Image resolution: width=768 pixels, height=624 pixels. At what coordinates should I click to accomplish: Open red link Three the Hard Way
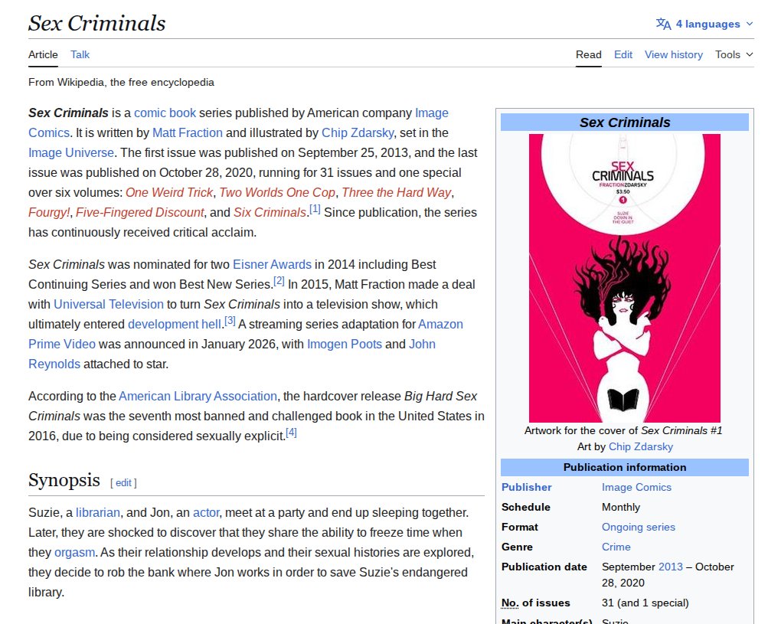(396, 192)
